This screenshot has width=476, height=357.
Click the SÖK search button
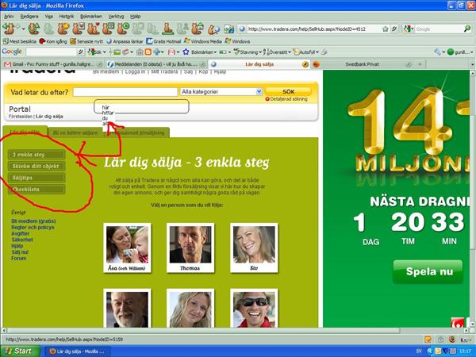click(x=288, y=91)
